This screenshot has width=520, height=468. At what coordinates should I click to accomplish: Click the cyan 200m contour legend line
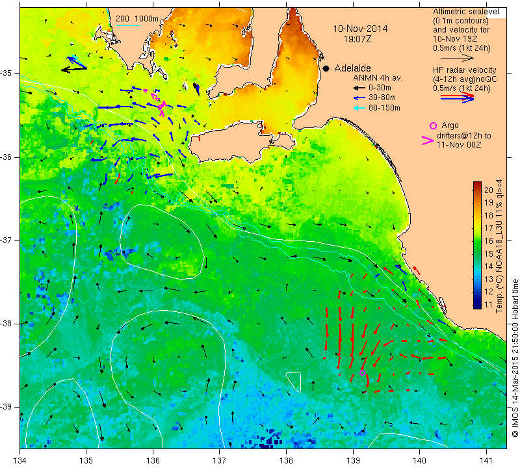coord(127,25)
